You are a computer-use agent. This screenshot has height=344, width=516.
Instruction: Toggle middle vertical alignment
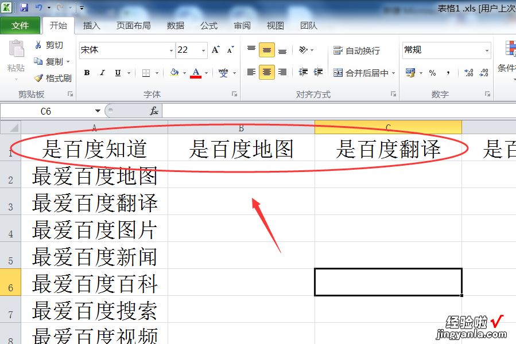tap(267, 50)
